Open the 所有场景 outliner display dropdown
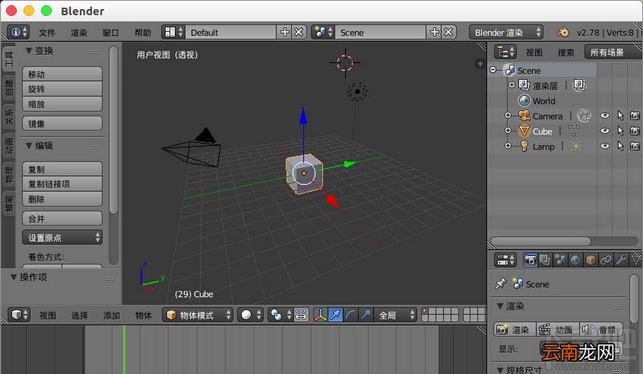 click(x=612, y=52)
